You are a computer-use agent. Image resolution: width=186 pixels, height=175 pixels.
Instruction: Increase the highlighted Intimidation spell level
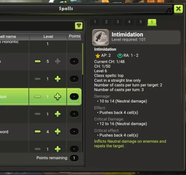pos(58,96)
